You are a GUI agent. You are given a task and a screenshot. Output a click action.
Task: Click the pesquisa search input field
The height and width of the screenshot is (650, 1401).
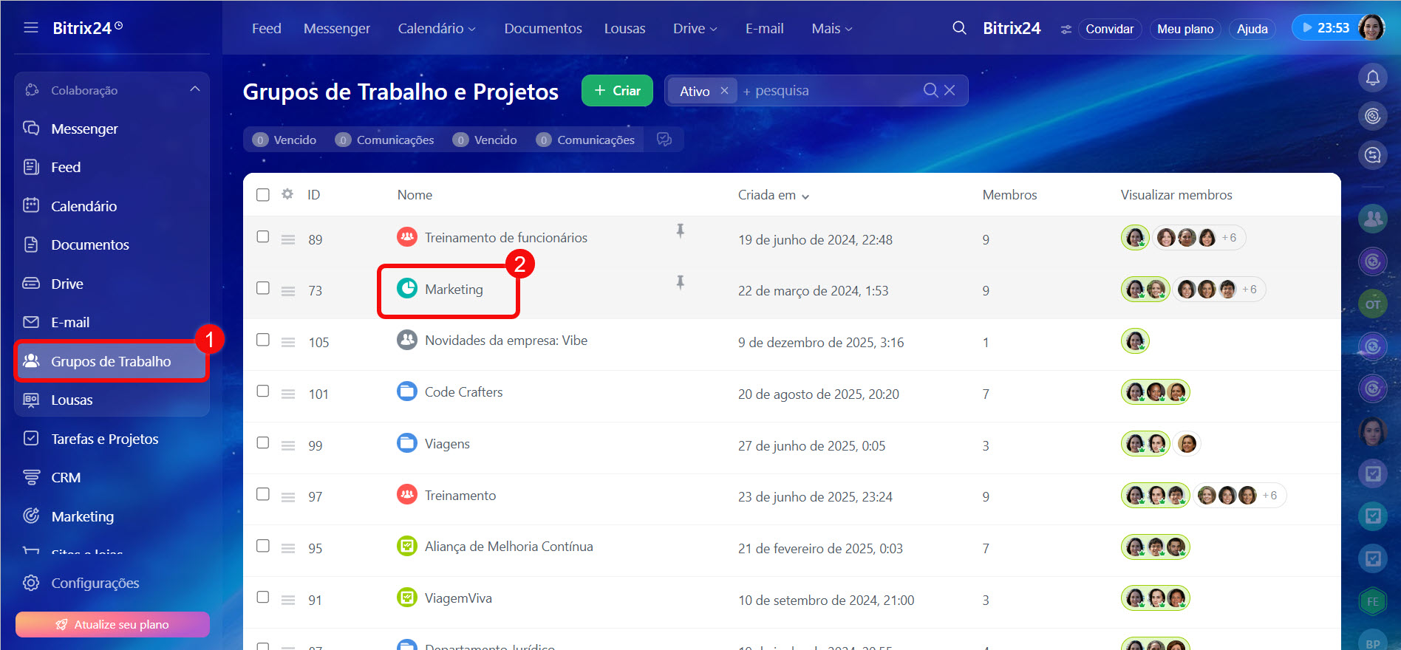tap(828, 91)
